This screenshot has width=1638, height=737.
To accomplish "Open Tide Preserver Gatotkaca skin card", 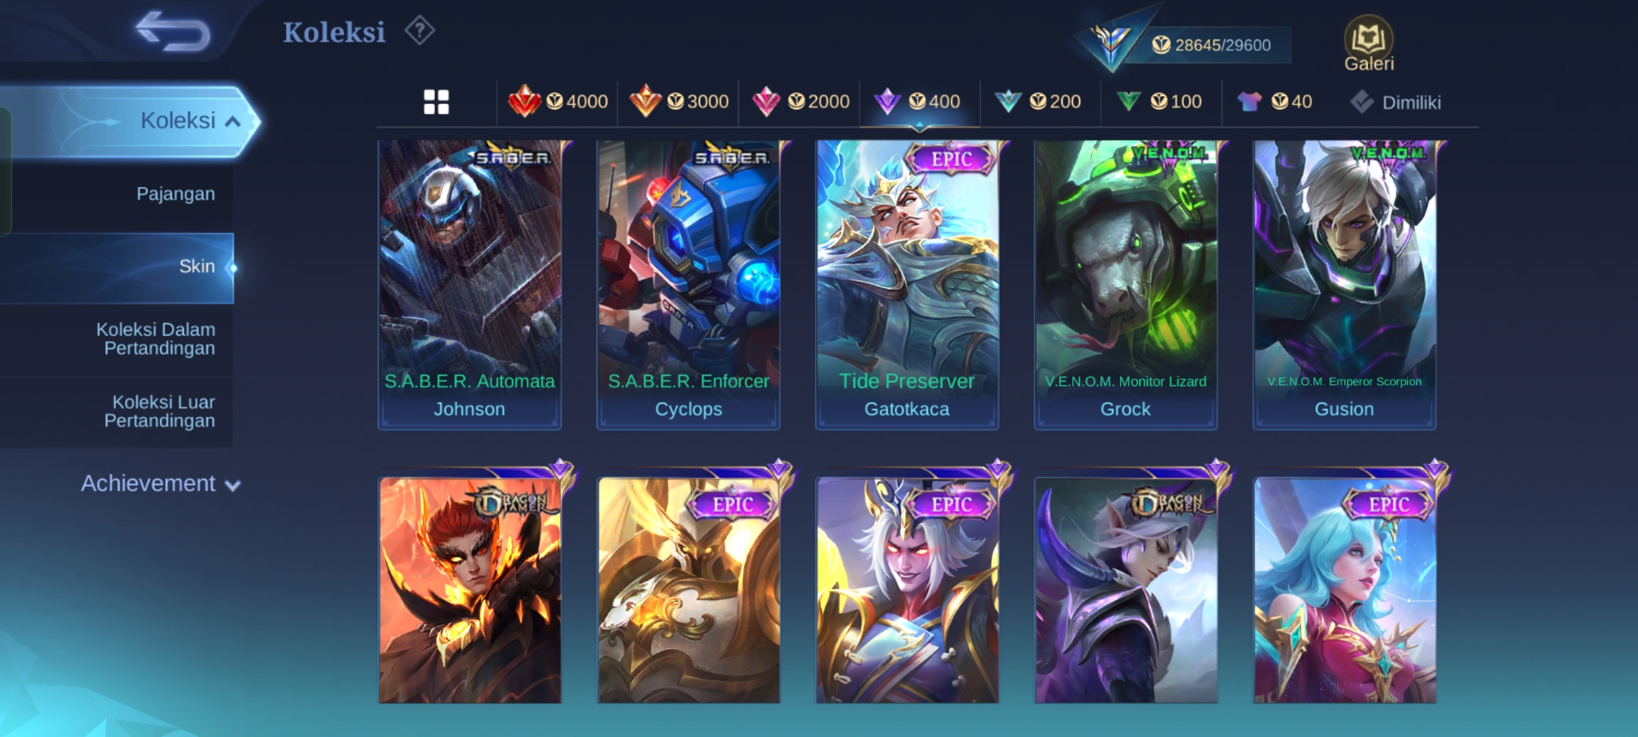I will pos(907,285).
